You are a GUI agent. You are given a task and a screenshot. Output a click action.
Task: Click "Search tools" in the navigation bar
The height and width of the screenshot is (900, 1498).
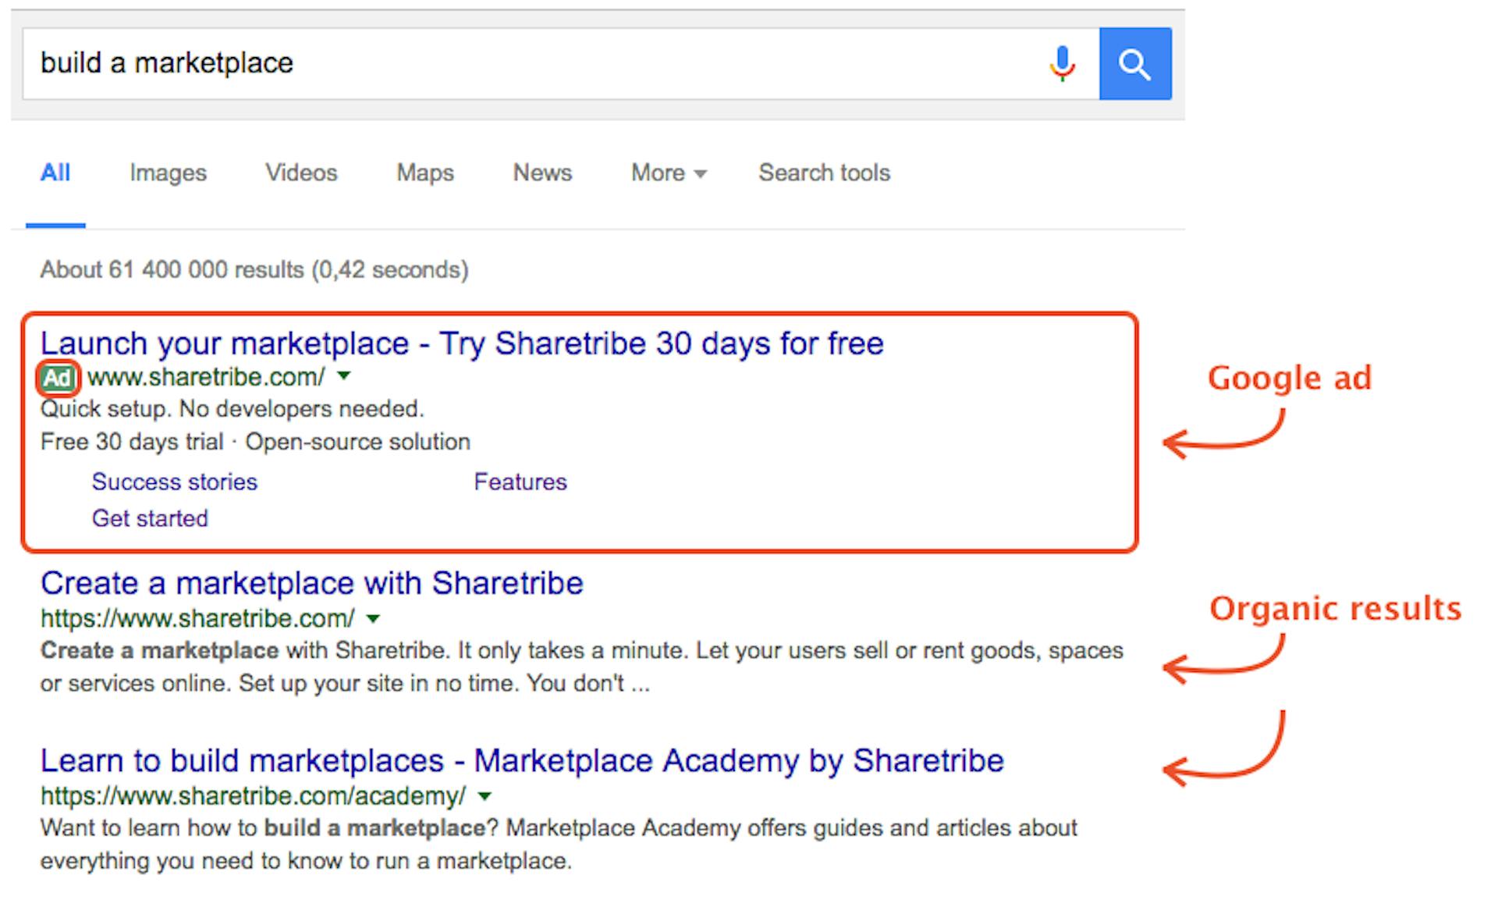823,173
